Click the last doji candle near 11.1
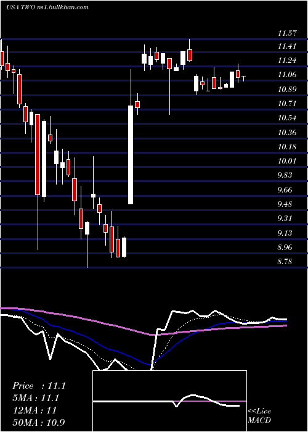 coord(244,77)
